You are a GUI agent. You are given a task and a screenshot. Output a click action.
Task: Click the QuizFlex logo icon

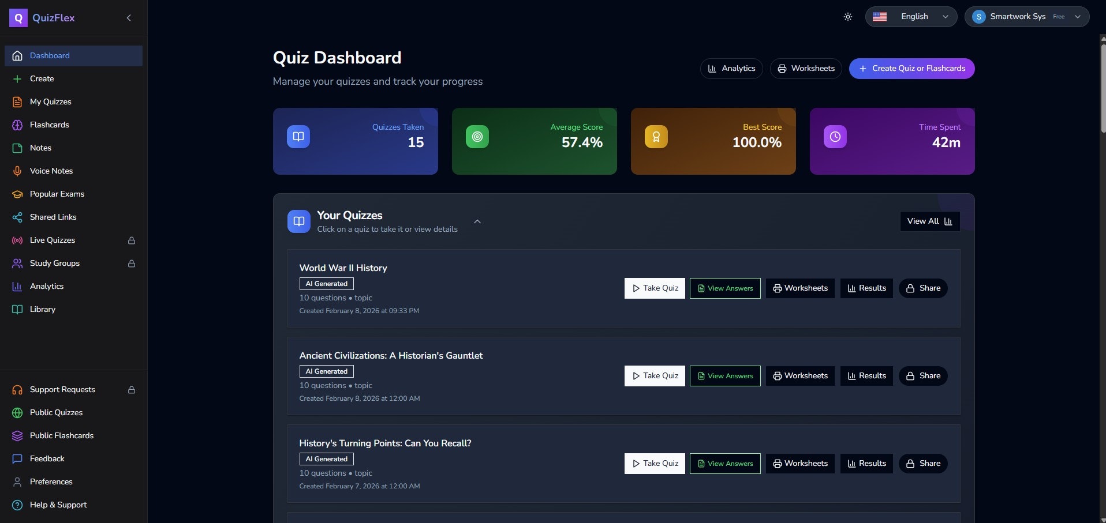17,17
